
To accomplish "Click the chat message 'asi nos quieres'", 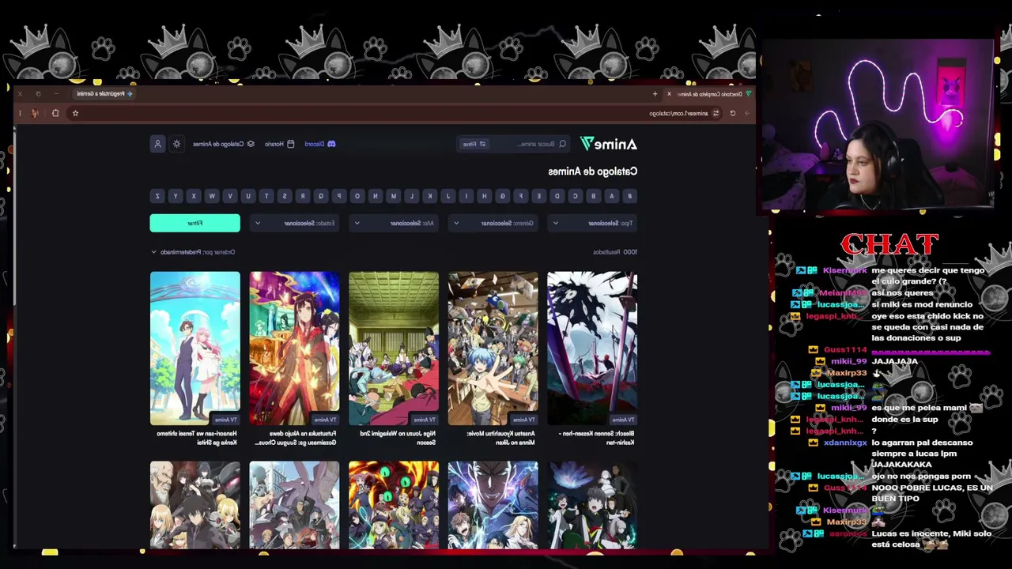I will coord(902,293).
